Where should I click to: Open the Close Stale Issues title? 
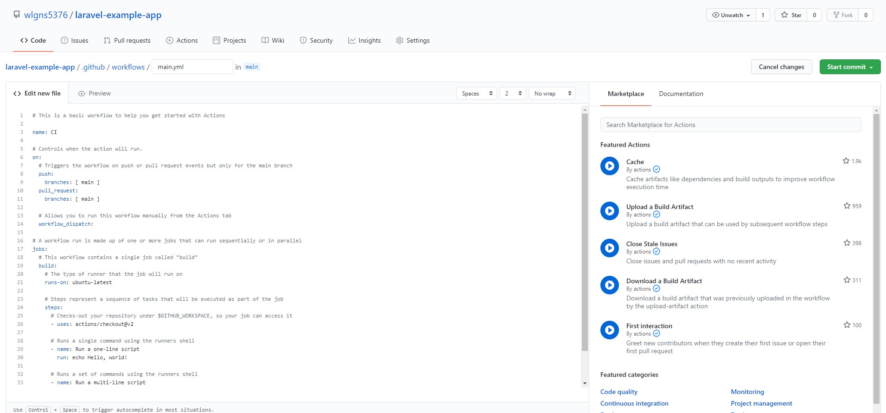pyautogui.click(x=652, y=244)
